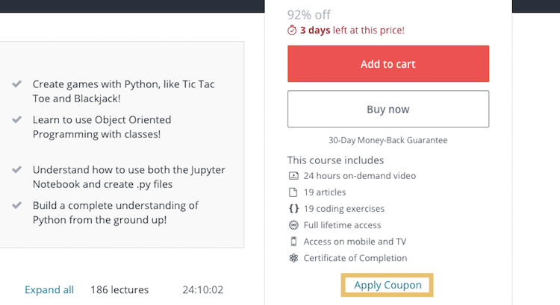Click the mobile phone icon for mobile and TV
This screenshot has height=305, width=560.
tap(293, 242)
